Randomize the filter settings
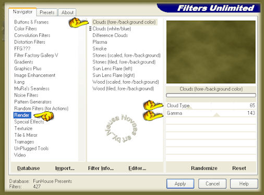The width and height of the screenshot is (264, 195). coord(204,168)
